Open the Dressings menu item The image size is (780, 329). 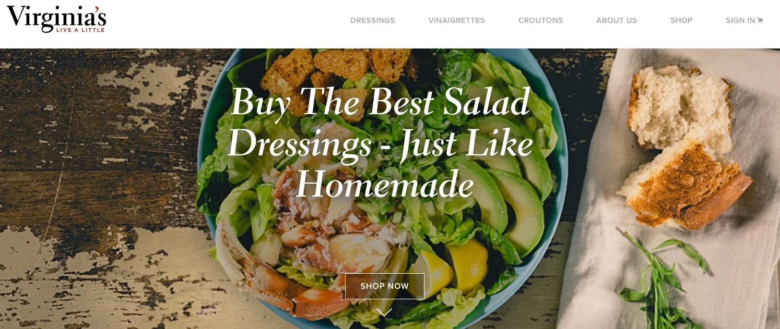(x=372, y=21)
